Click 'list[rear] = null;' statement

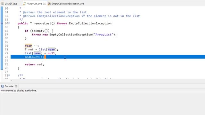[41, 53]
